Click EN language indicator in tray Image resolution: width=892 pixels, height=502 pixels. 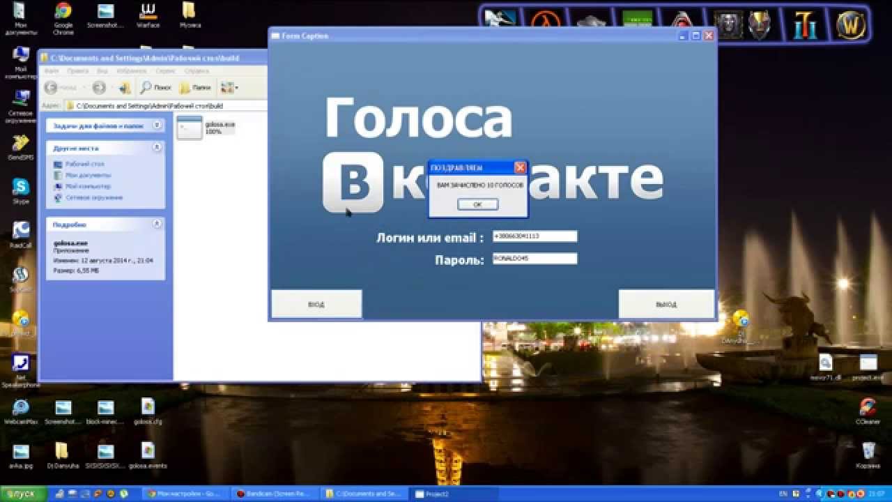coord(783,494)
